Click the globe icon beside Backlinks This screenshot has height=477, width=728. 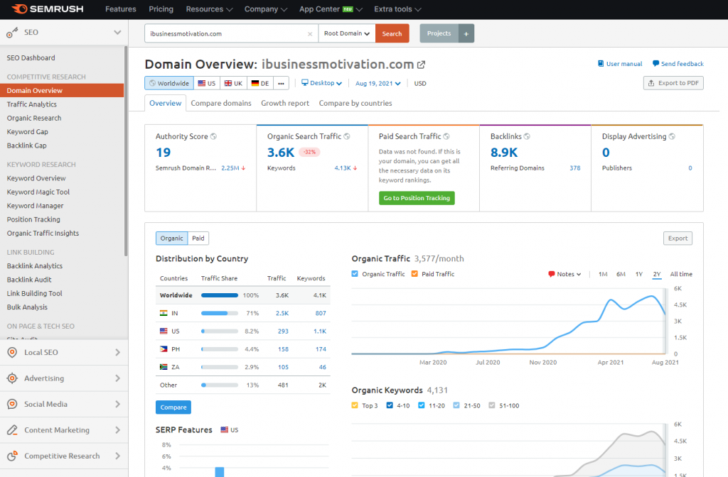(x=527, y=136)
